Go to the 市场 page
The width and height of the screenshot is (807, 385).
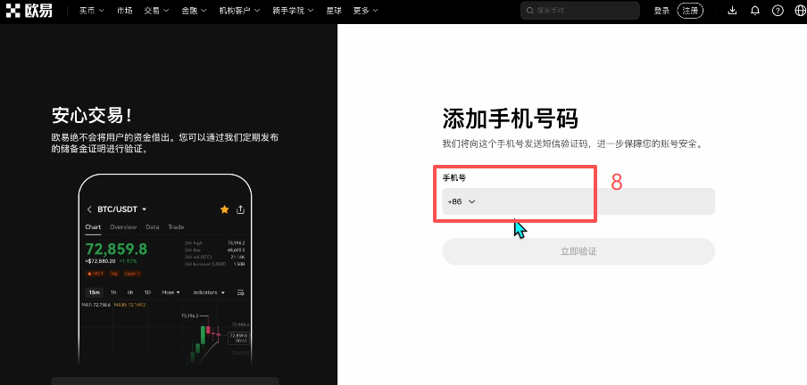124,11
